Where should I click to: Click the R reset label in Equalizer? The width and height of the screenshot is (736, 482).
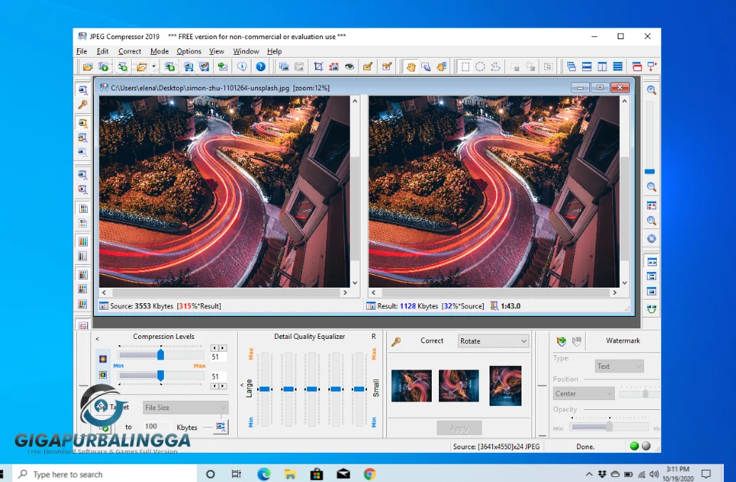[373, 336]
